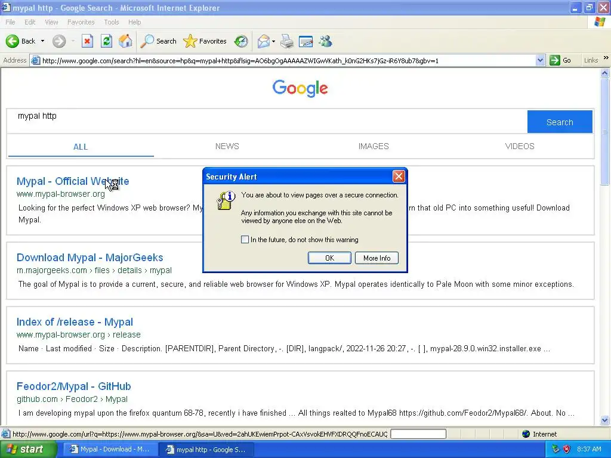Image resolution: width=611 pixels, height=458 pixels.
Task: Open the File menu
Action: point(10,22)
